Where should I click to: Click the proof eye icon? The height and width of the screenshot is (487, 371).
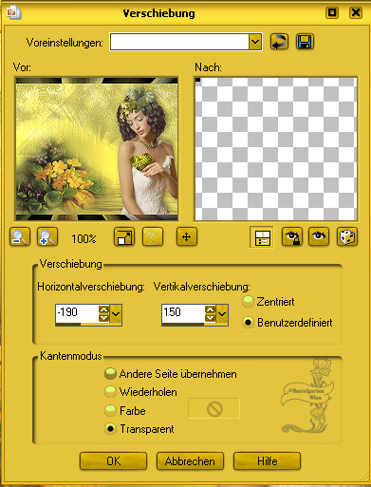319,236
